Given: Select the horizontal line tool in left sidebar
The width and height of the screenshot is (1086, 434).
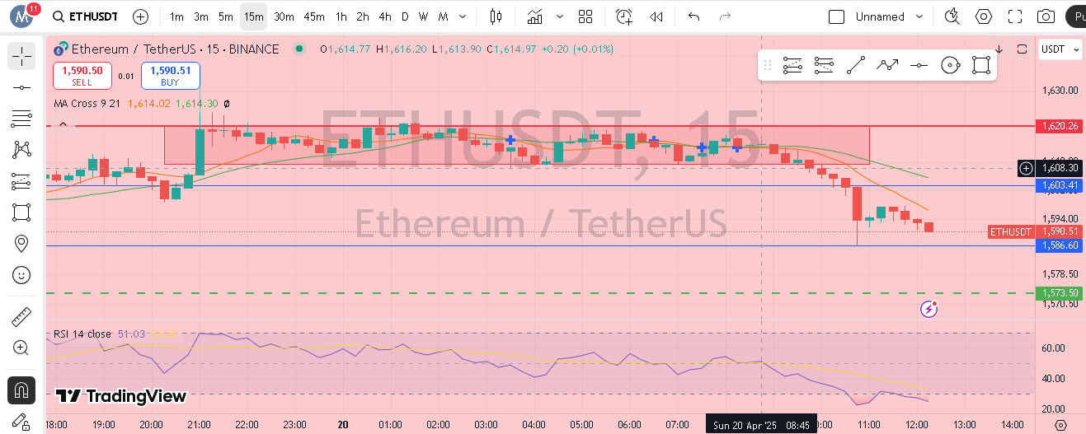Looking at the screenshot, I should coord(21,87).
